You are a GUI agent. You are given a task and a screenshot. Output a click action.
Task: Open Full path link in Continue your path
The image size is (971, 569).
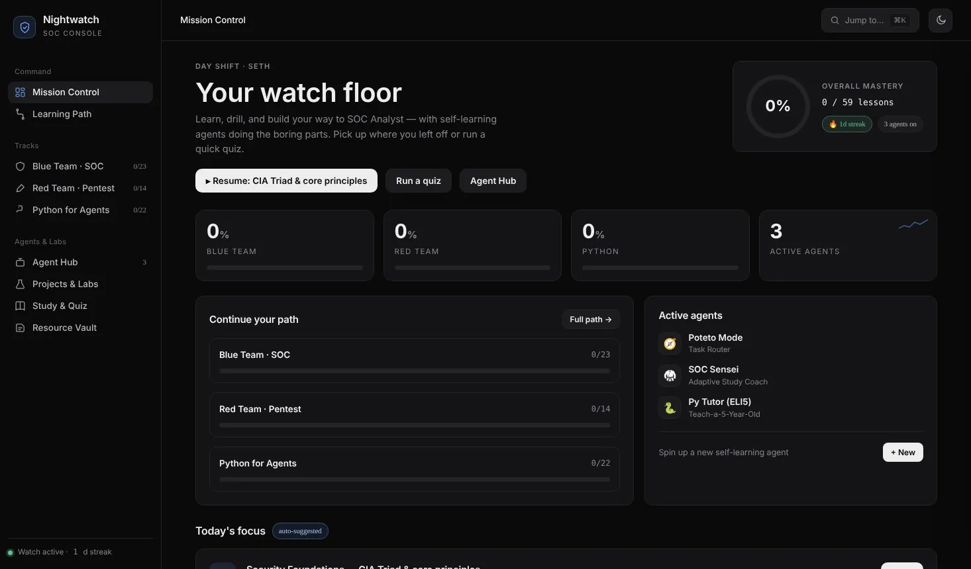point(591,320)
